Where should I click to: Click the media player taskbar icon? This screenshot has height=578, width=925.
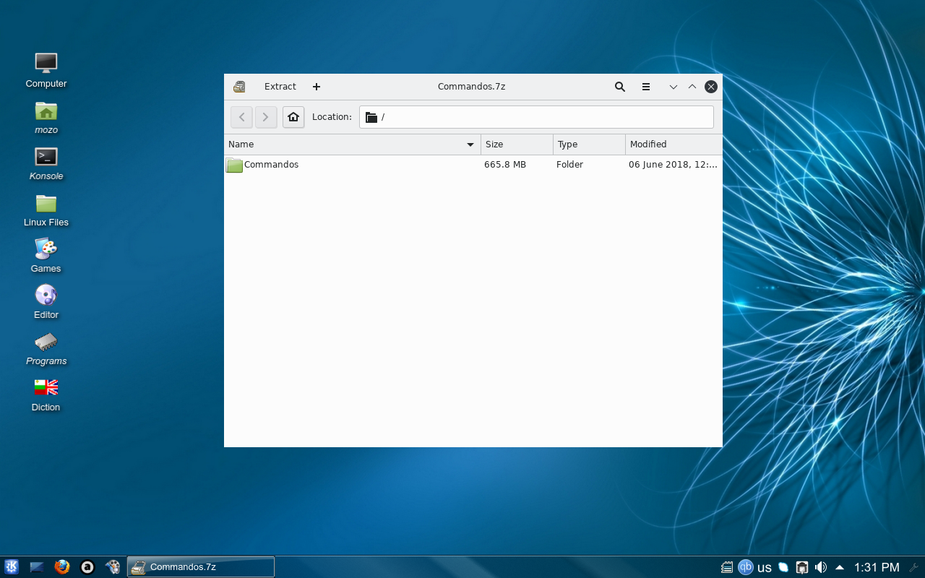113,567
